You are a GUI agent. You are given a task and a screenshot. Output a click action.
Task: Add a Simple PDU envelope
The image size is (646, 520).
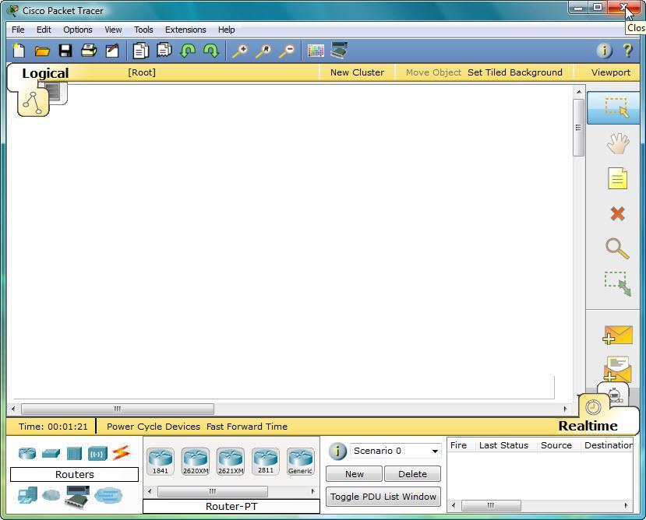click(x=617, y=335)
